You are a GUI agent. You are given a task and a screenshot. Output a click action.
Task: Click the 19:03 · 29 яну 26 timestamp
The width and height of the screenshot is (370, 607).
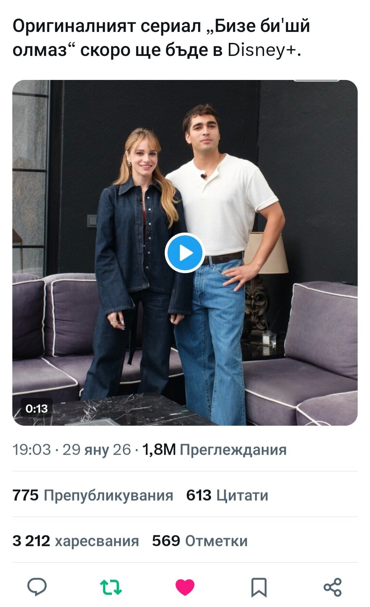coord(72,450)
